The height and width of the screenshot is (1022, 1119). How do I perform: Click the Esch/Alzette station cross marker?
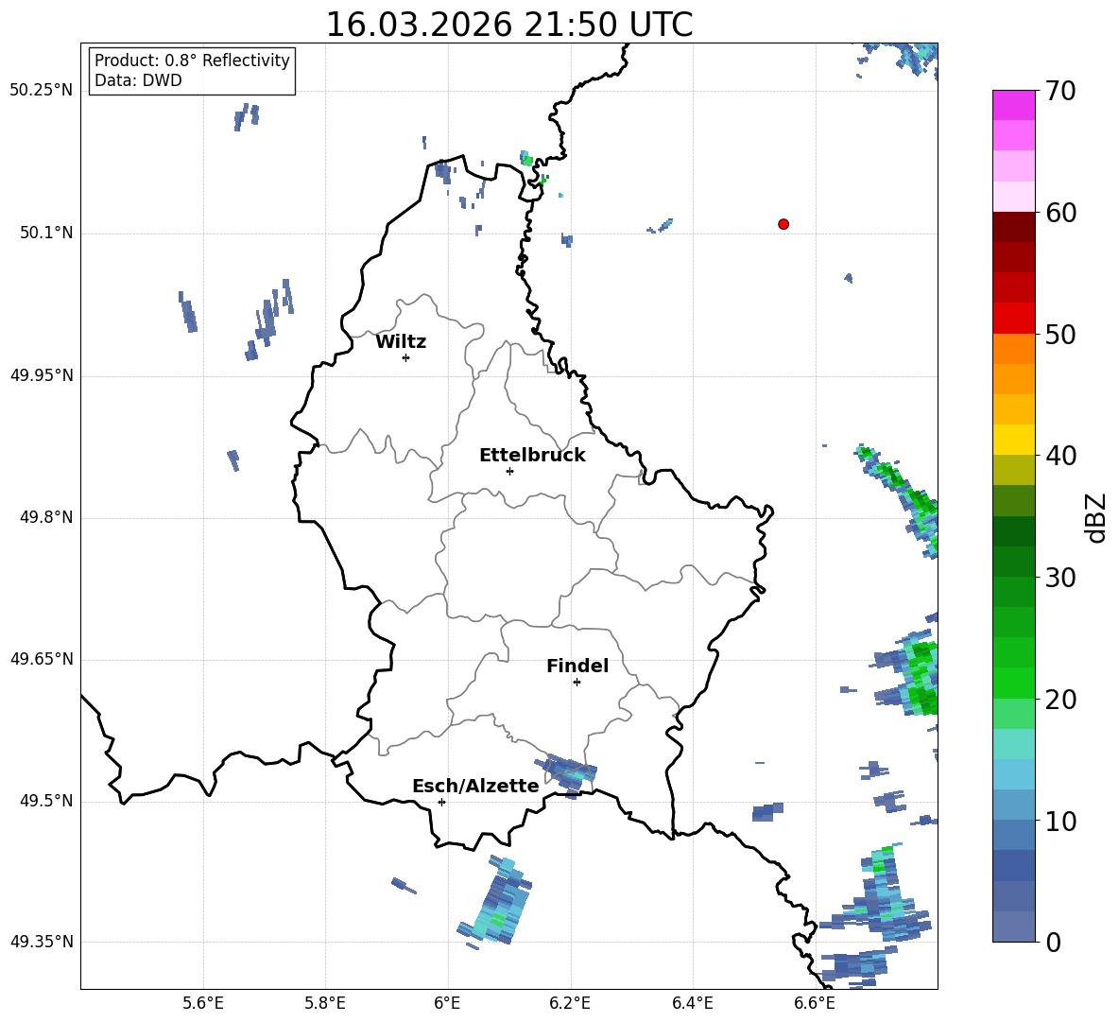point(441,802)
